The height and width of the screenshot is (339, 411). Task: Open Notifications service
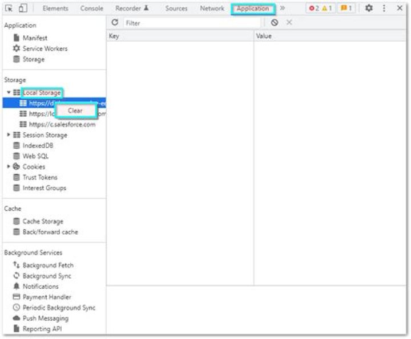[x=41, y=287]
